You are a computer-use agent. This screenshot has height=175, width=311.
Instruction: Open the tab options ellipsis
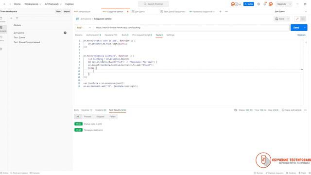(x=226, y=12)
